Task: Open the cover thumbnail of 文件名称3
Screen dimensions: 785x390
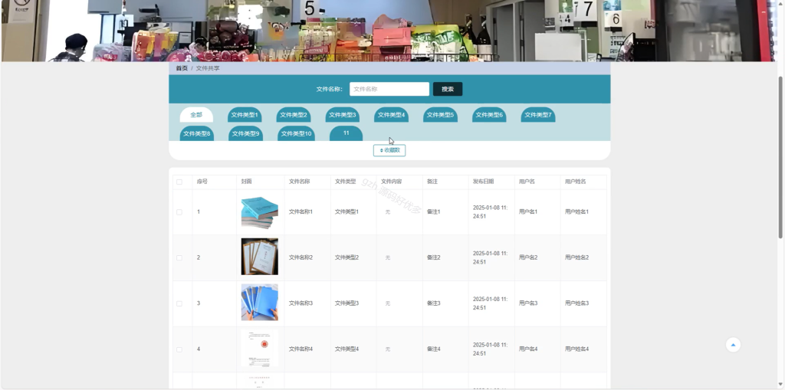Action: point(259,303)
